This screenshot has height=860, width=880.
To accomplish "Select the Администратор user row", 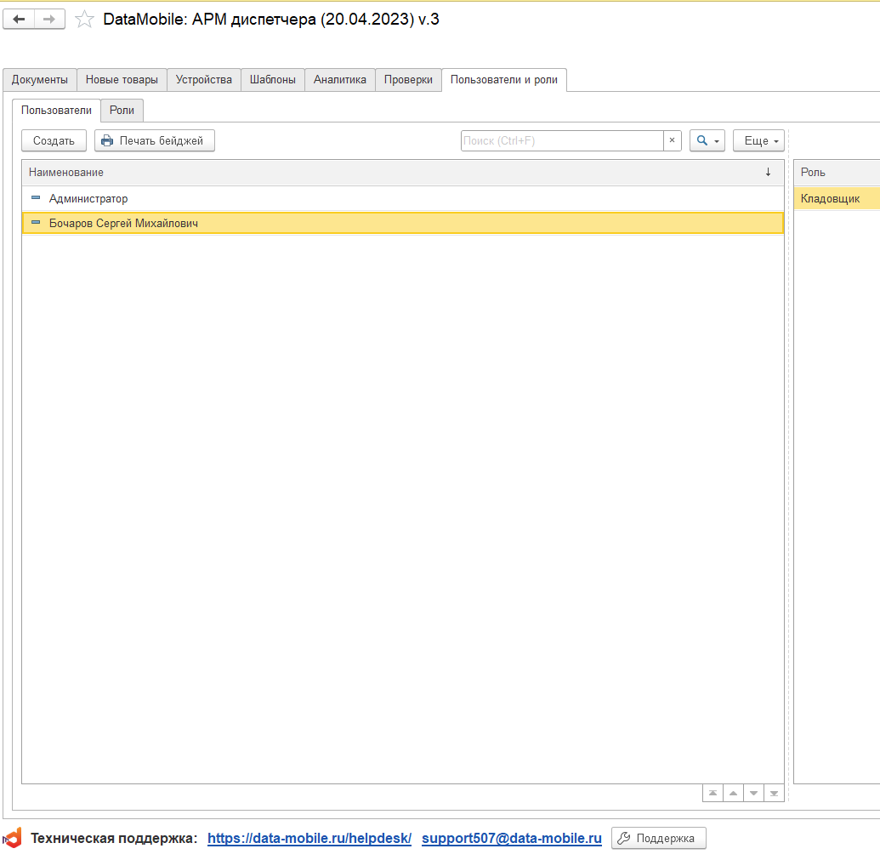I will (88, 199).
